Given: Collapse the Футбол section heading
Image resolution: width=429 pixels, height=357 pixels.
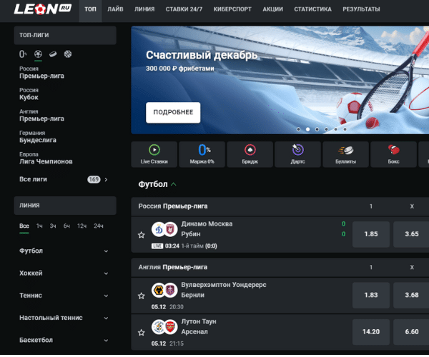Looking at the screenshot, I should (157, 184).
